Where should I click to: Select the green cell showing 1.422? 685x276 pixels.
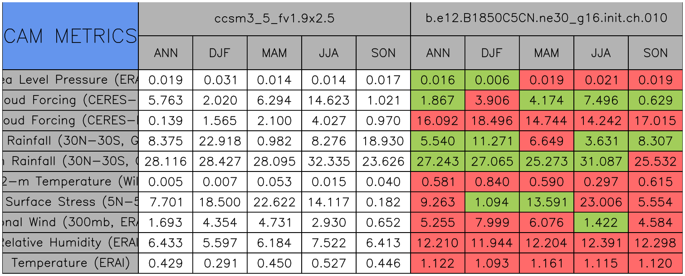[601, 222]
